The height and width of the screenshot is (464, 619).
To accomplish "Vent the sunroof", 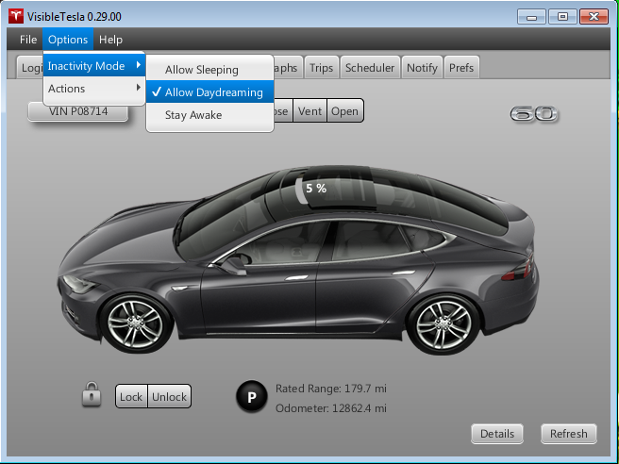I will click(309, 111).
